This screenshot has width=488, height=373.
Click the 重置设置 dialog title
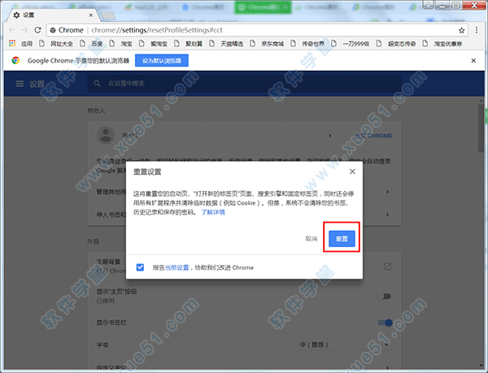point(147,172)
